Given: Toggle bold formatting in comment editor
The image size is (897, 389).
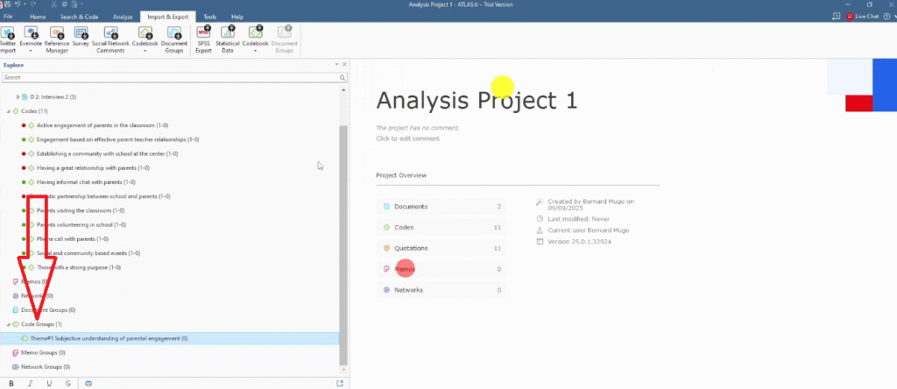Looking at the screenshot, I should (11, 383).
